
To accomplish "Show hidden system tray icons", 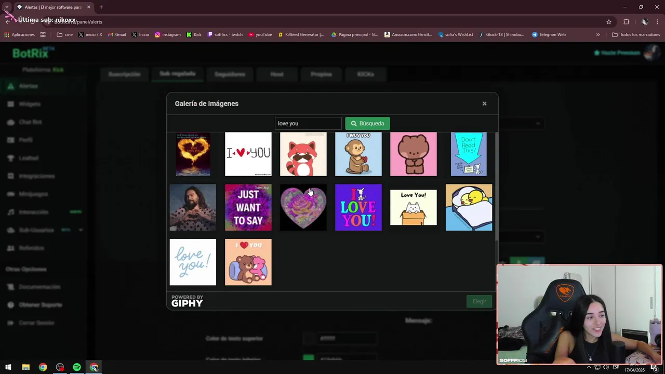I will point(589,367).
